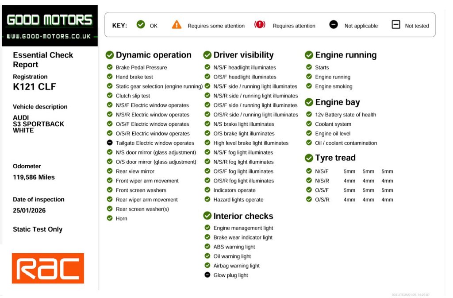Click the green OK key icon
Image resolution: width=453 pixels, height=298 pixels.
pos(141,25)
